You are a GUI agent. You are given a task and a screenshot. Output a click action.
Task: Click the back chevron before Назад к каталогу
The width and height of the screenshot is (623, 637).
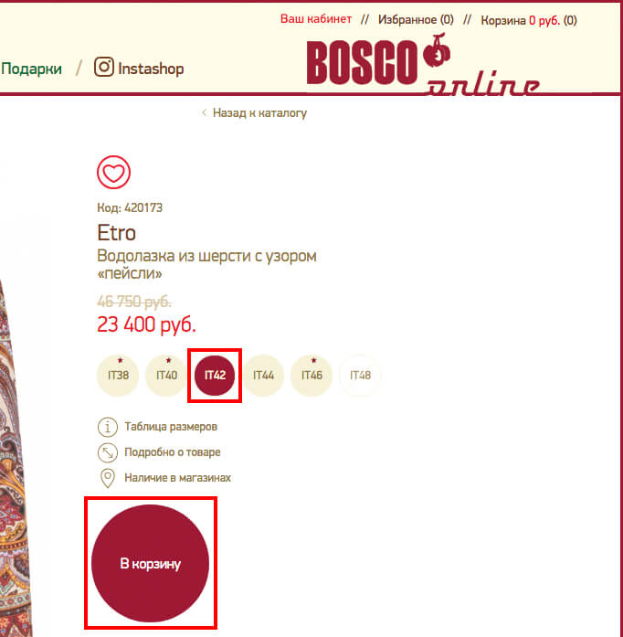point(204,112)
